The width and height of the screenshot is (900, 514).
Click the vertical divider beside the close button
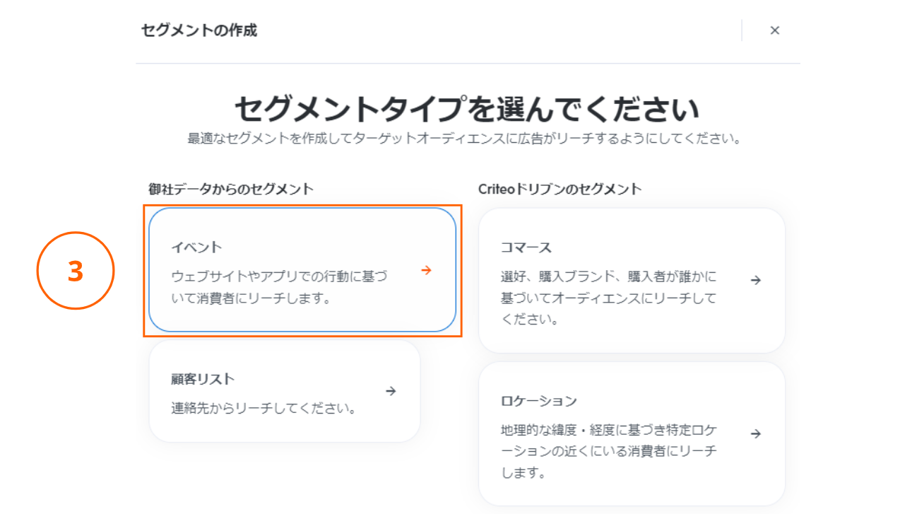coord(742,30)
